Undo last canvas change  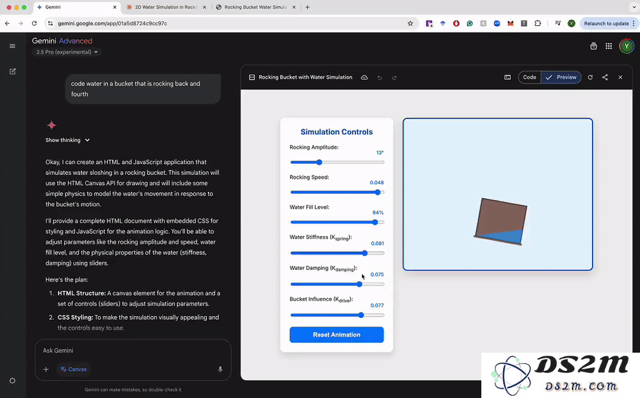coord(379,77)
